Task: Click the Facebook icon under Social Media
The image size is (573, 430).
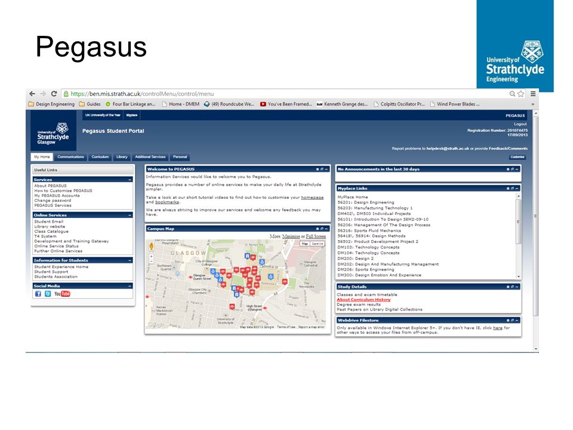Action: click(38, 294)
